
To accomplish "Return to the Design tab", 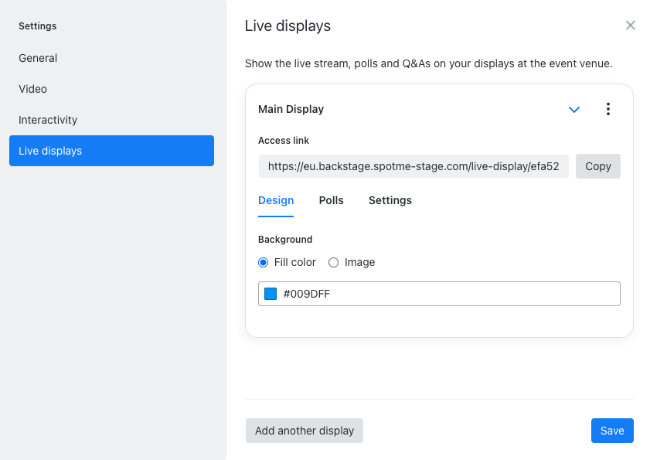I will coord(276,200).
